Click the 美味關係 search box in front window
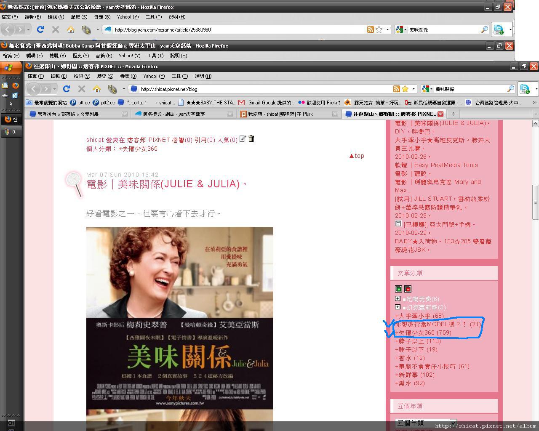This screenshot has height=431, width=539. 470,89
